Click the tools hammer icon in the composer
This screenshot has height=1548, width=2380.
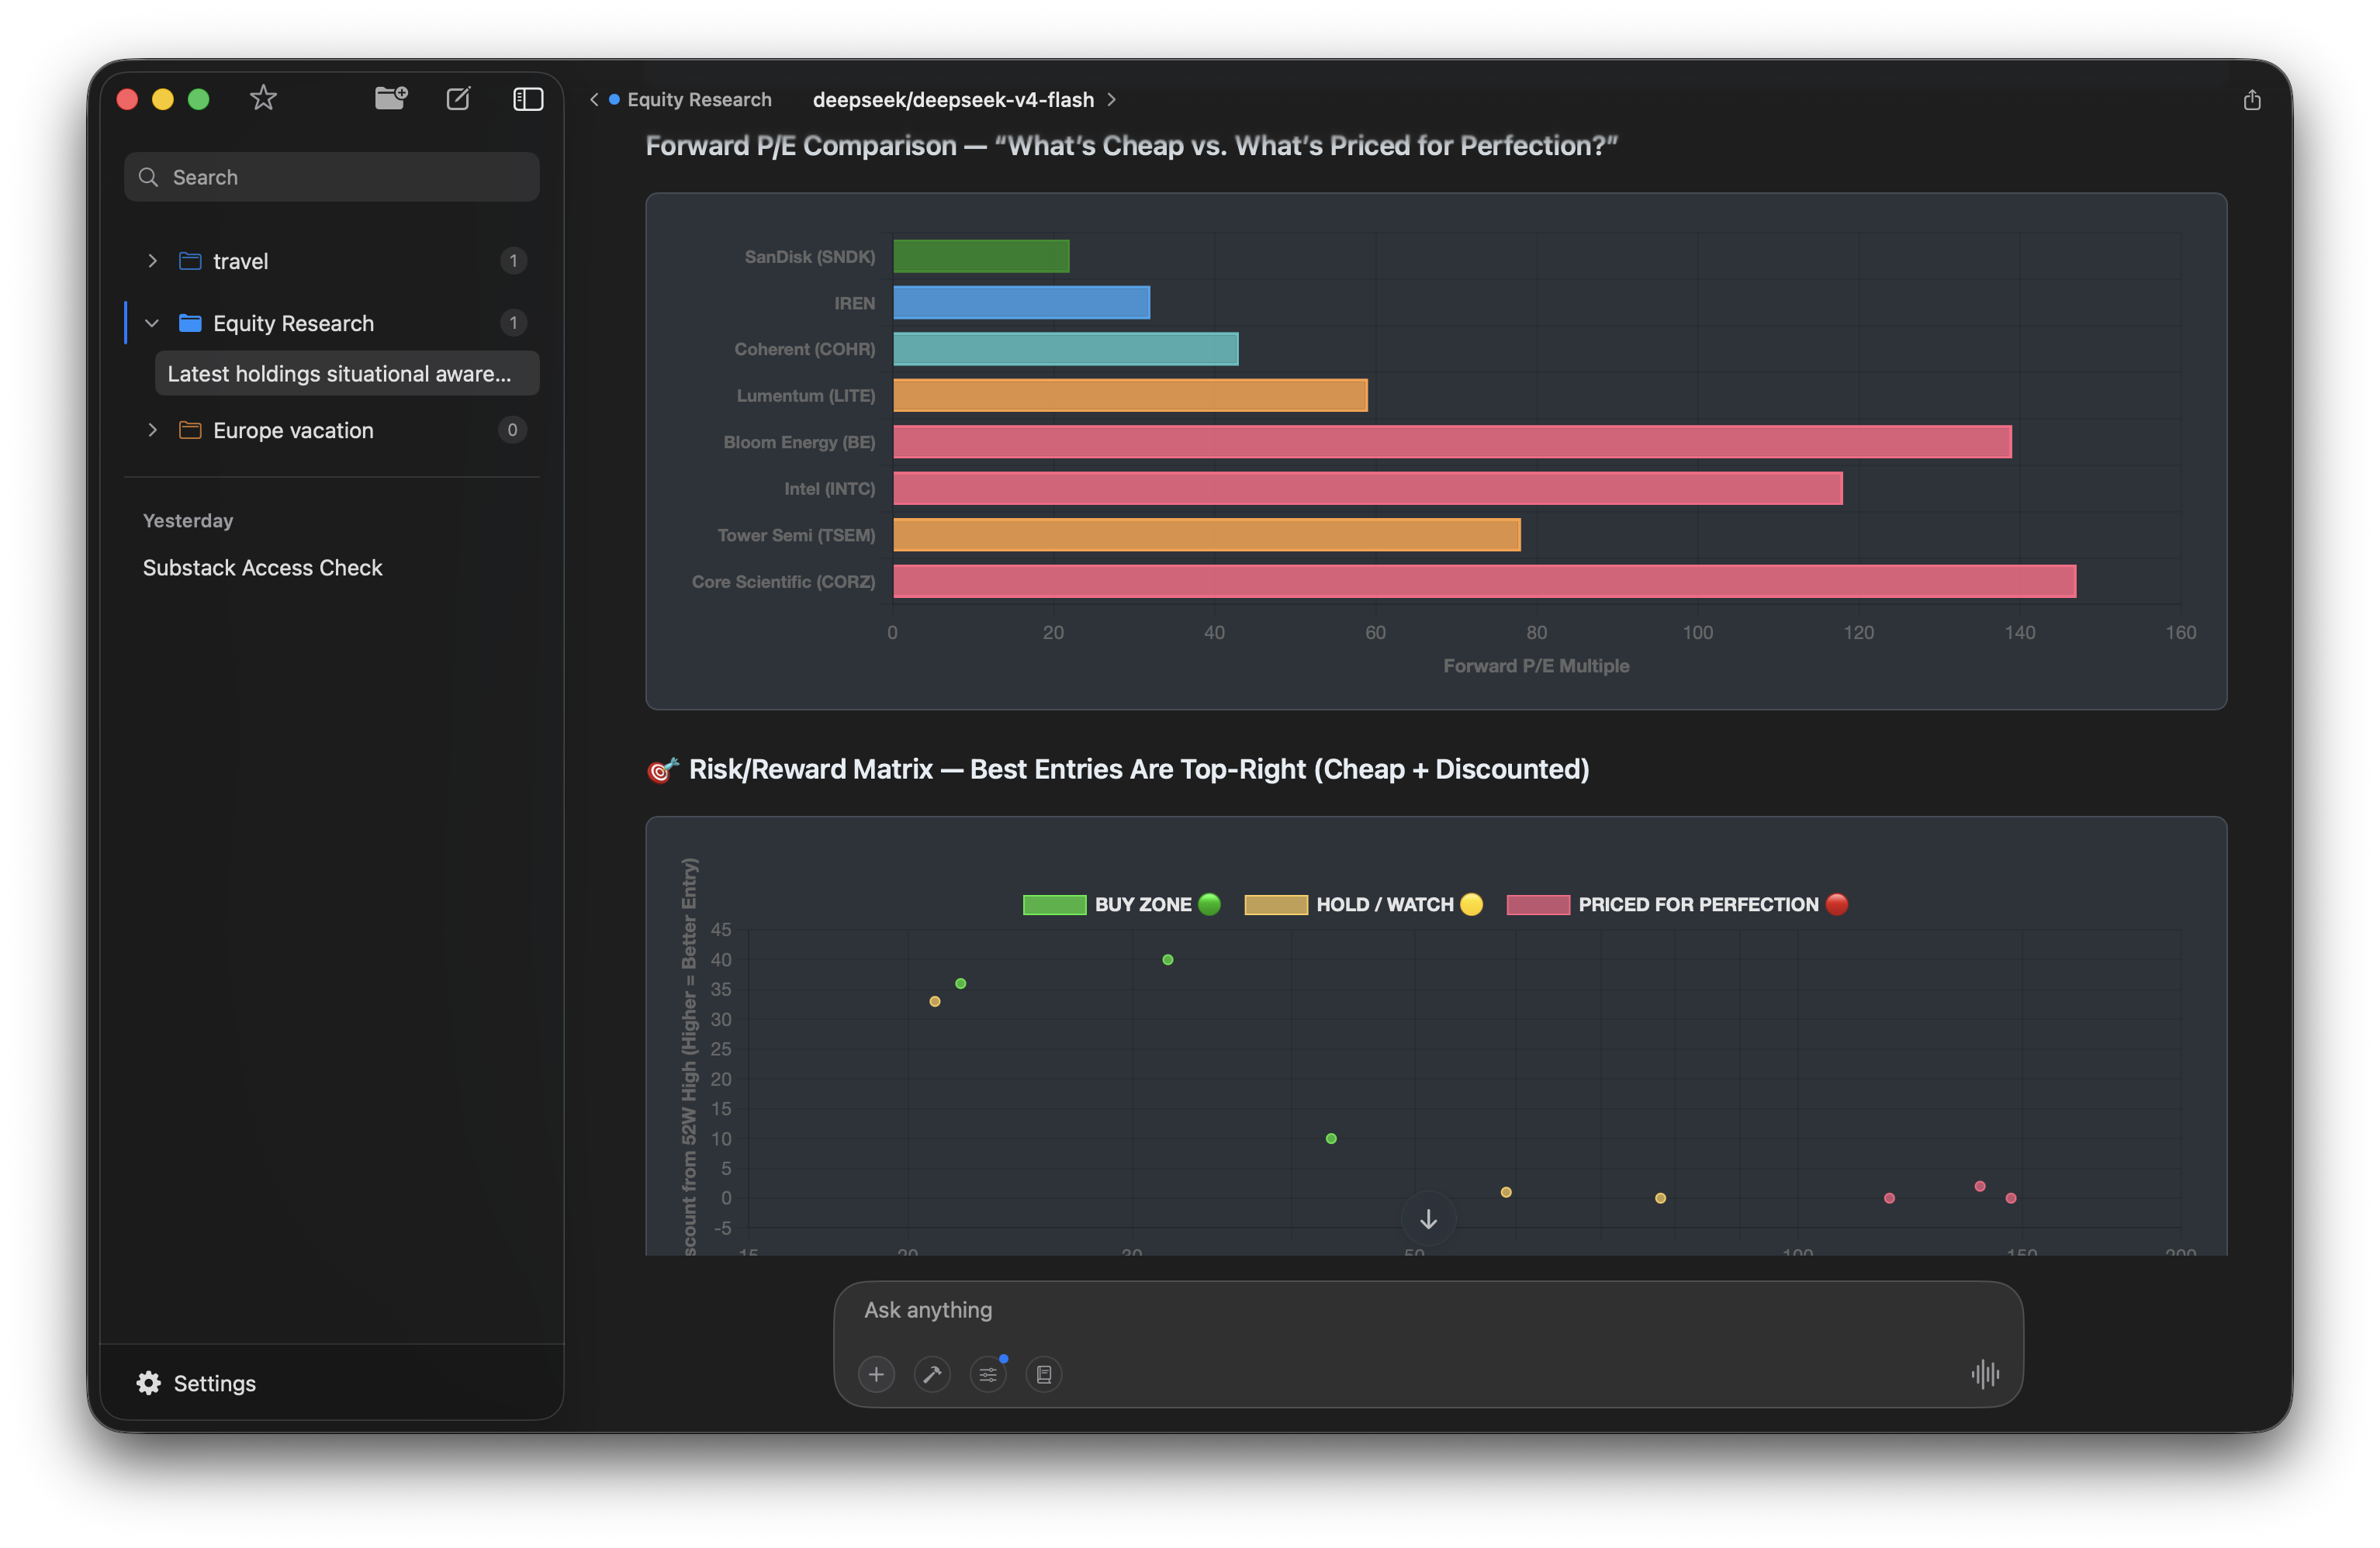point(932,1374)
